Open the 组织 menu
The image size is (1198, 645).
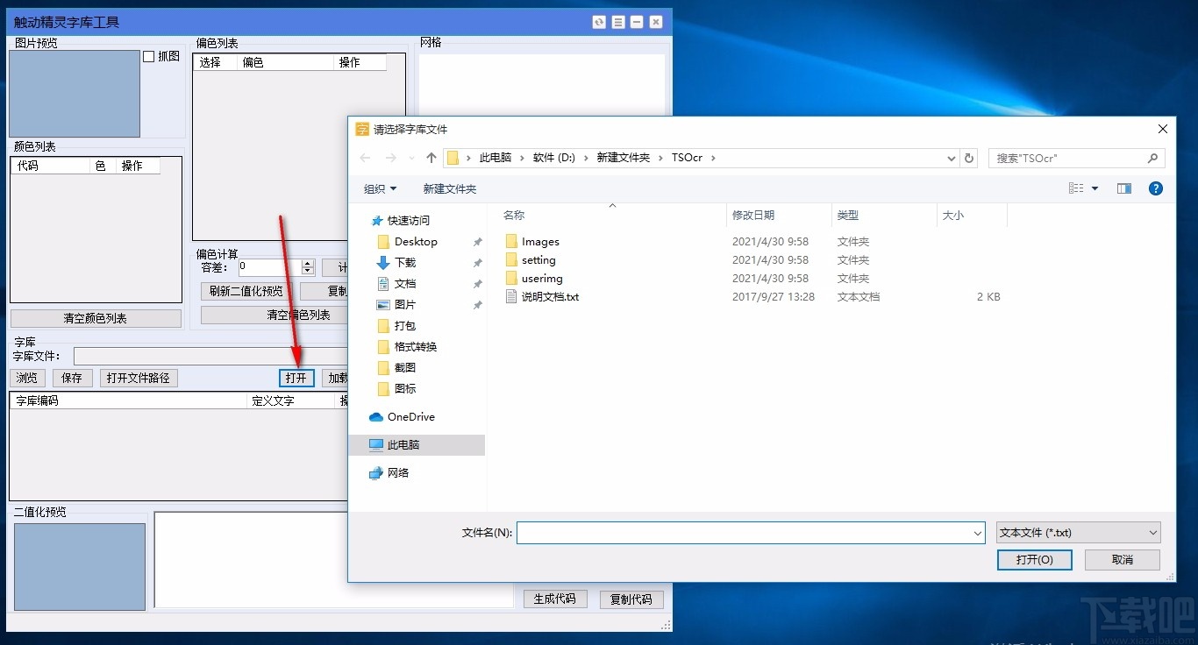[x=379, y=188]
